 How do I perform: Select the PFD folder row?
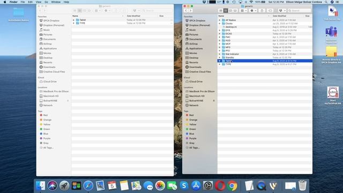click(265, 50)
